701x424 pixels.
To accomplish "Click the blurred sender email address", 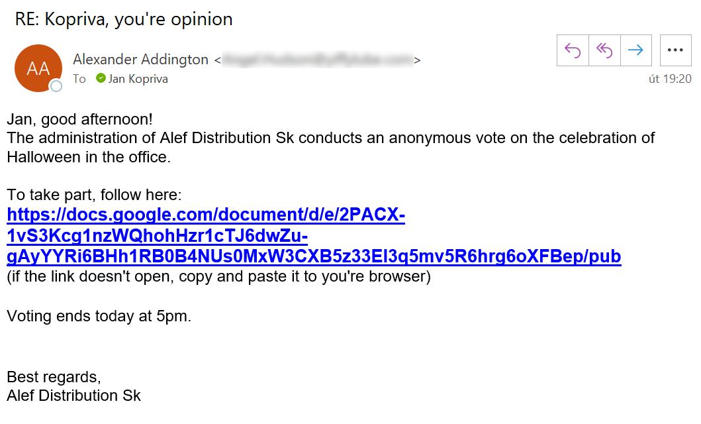I will (318, 60).
